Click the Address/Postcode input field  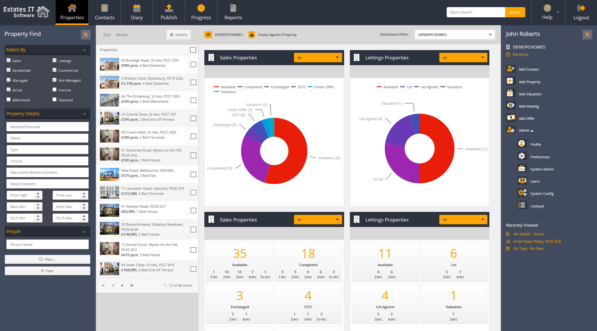click(47, 127)
